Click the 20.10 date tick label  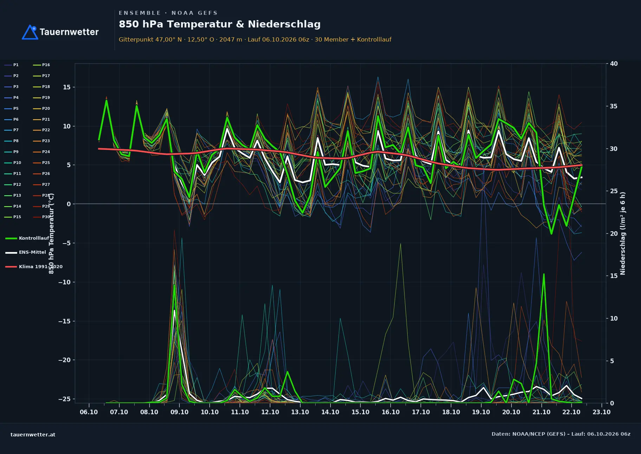pos(511,412)
